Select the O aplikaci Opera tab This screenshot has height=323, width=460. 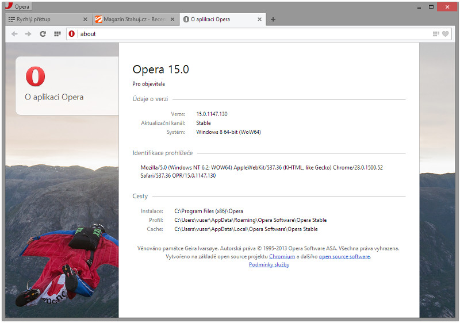pos(223,20)
